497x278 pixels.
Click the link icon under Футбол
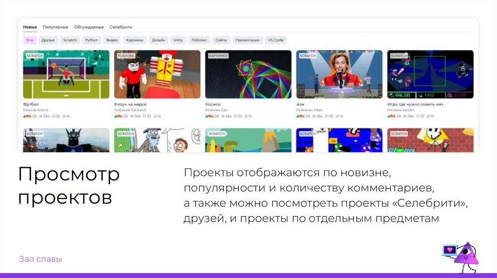click(x=64, y=116)
